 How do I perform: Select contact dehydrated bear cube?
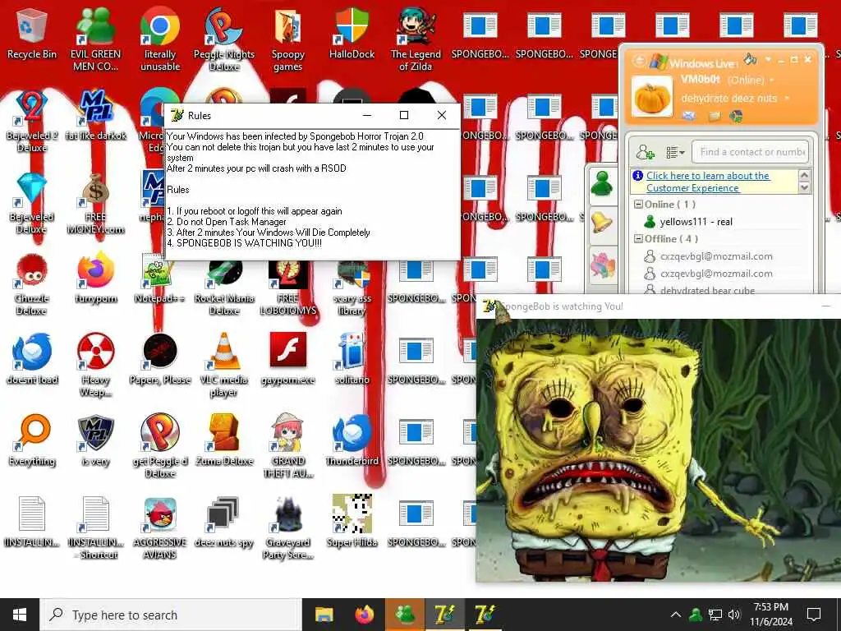pyautogui.click(x=707, y=290)
